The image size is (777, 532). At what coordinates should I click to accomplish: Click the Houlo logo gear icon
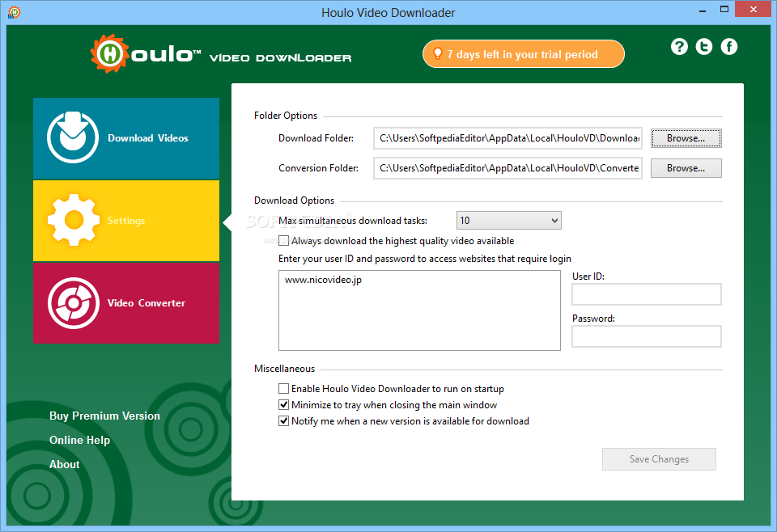(x=109, y=53)
